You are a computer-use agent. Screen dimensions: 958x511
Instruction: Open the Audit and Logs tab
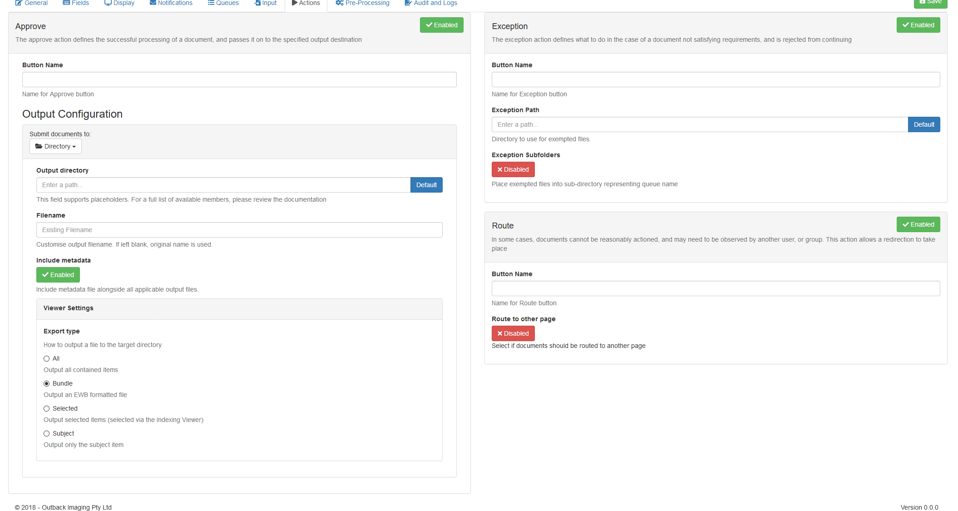(430, 3)
